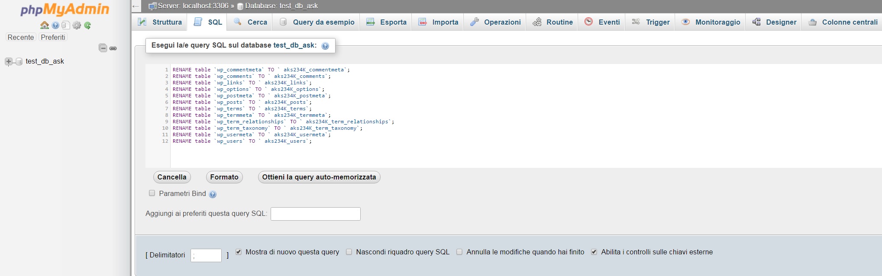Image resolution: width=882 pixels, height=276 pixels.
Task: Follow the Server: localhost:3306 breadcrumb link
Action: (193, 6)
